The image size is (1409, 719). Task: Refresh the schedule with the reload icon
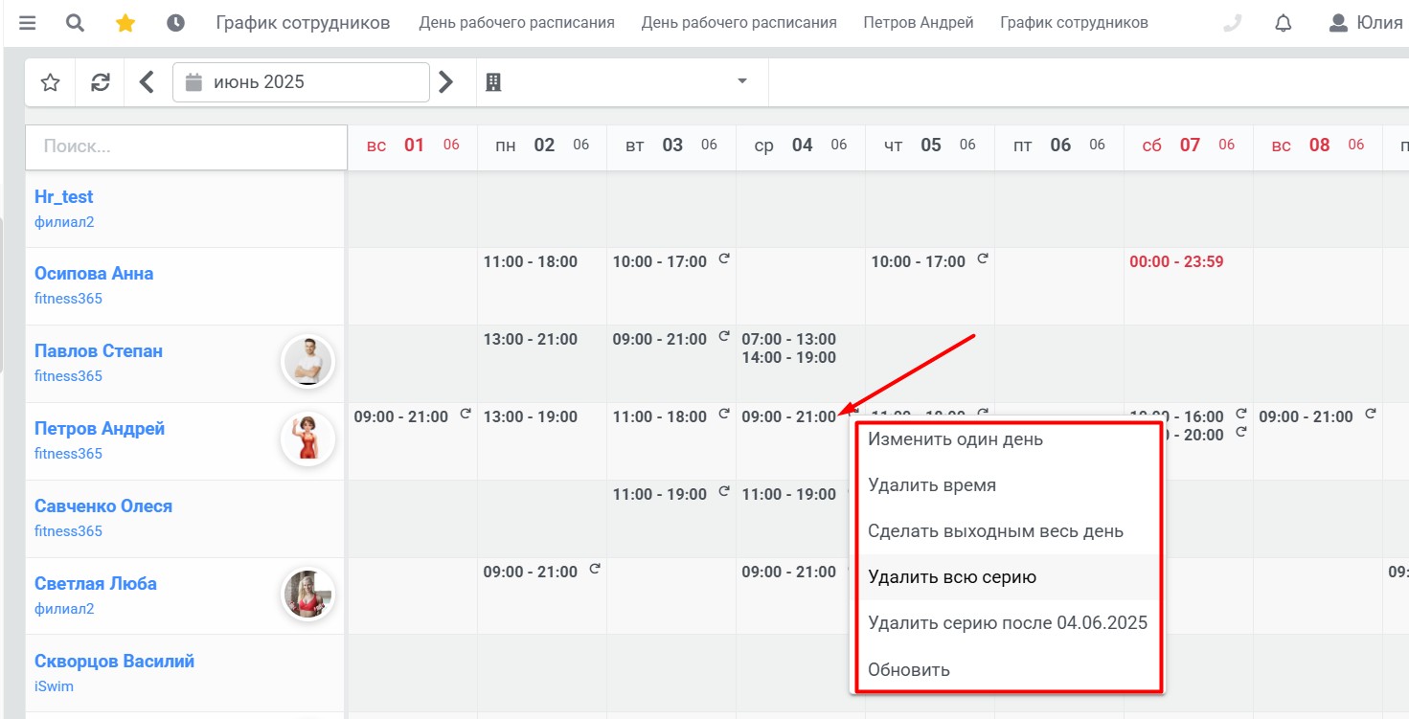tap(101, 82)
